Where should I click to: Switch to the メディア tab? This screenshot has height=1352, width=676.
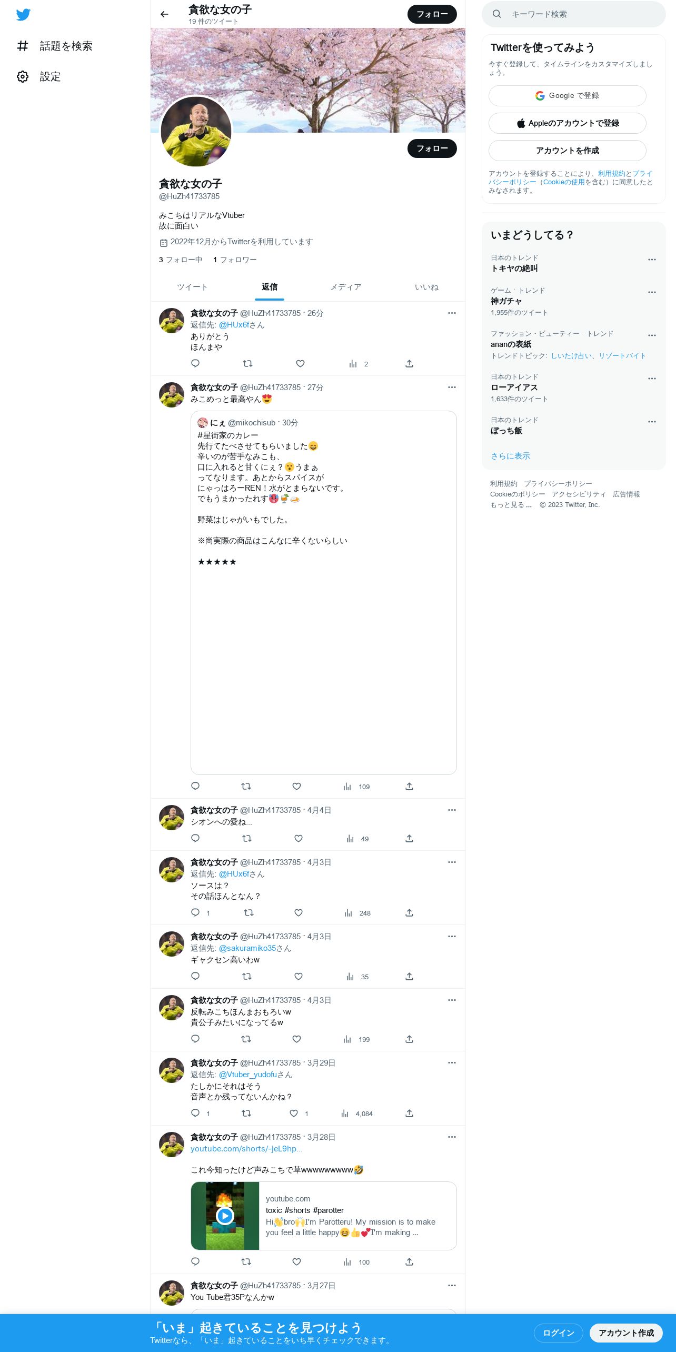346,287
